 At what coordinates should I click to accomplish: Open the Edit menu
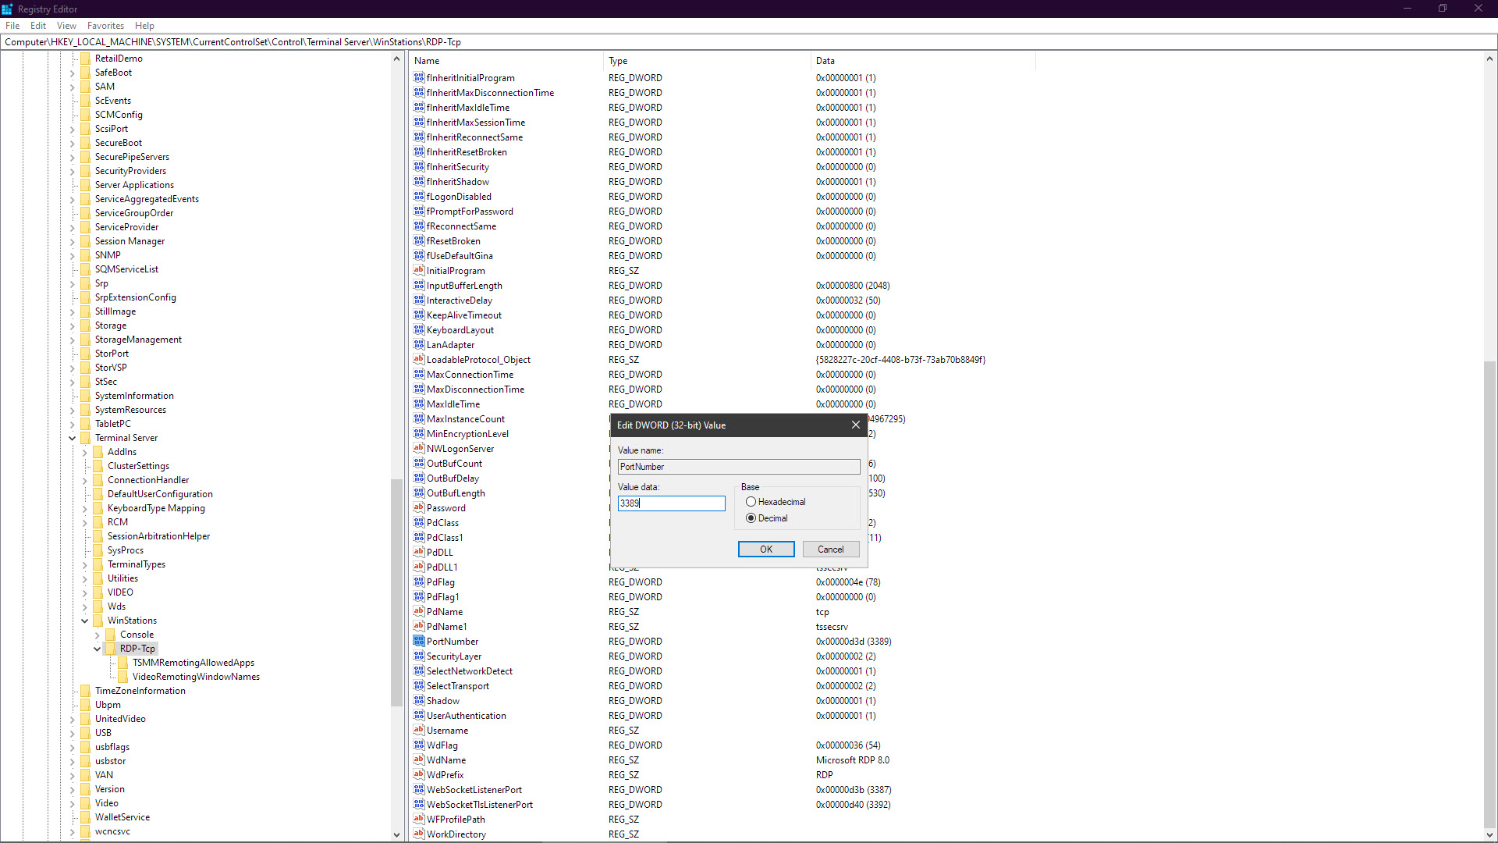pos(37,26)
